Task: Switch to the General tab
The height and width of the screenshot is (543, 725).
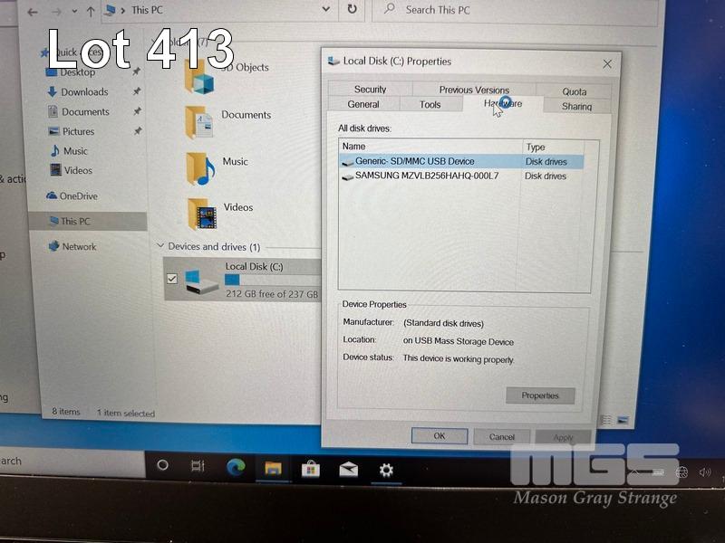Action: pyautogui.click(x=363, y=105)
